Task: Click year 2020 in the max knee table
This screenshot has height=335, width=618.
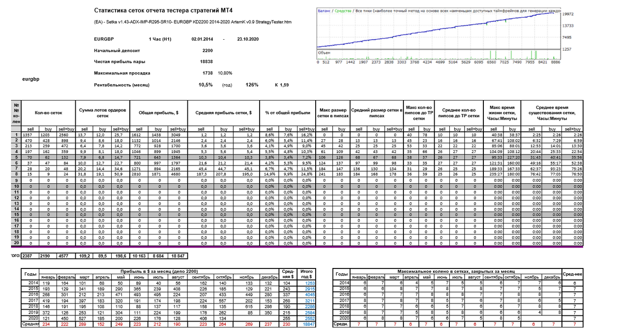Action: pyautogui.click(x=342, y=318)
